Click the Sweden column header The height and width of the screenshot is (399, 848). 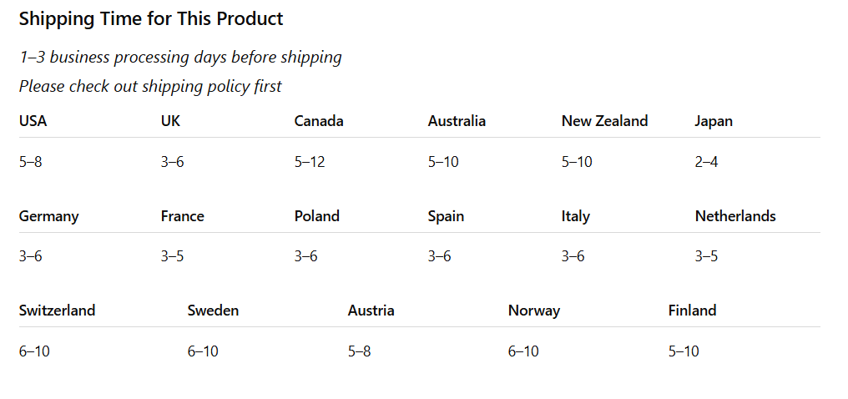coord(213,311)
